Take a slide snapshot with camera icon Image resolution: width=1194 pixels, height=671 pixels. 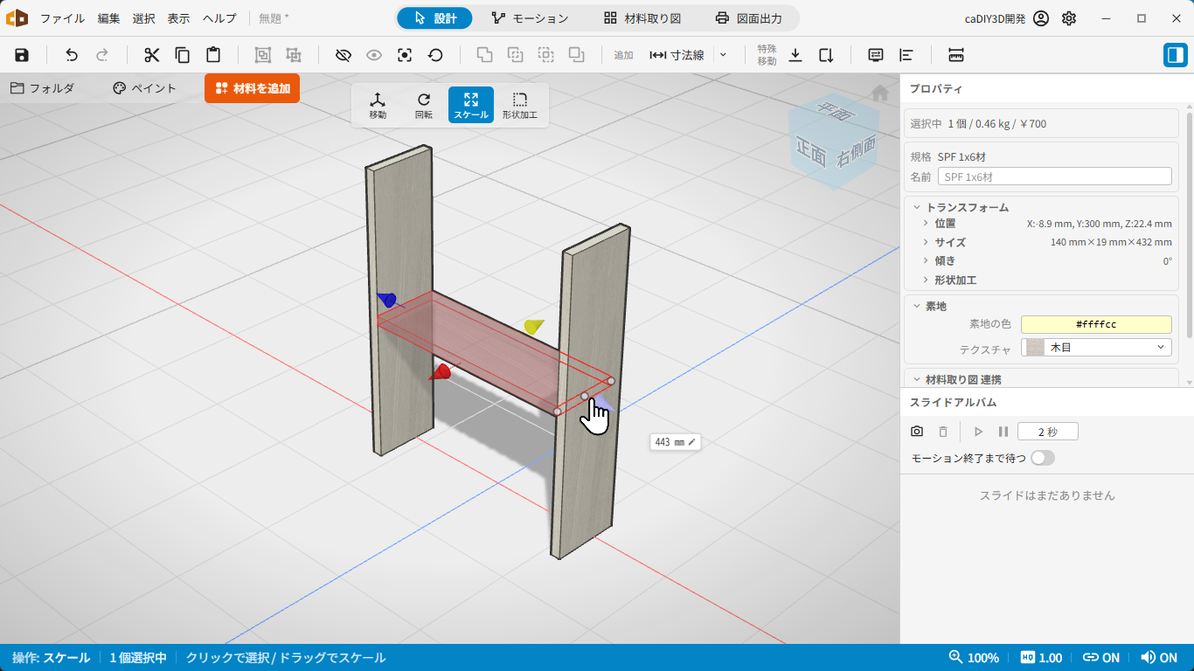[917, 432]
